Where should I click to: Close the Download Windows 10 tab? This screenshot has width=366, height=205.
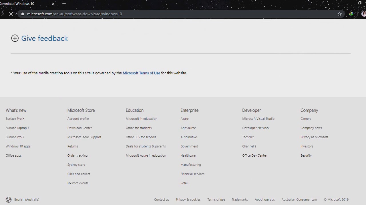click(x=53, y=4)
